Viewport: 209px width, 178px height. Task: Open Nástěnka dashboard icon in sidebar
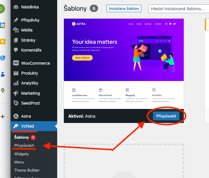click(x=16, y=7)
